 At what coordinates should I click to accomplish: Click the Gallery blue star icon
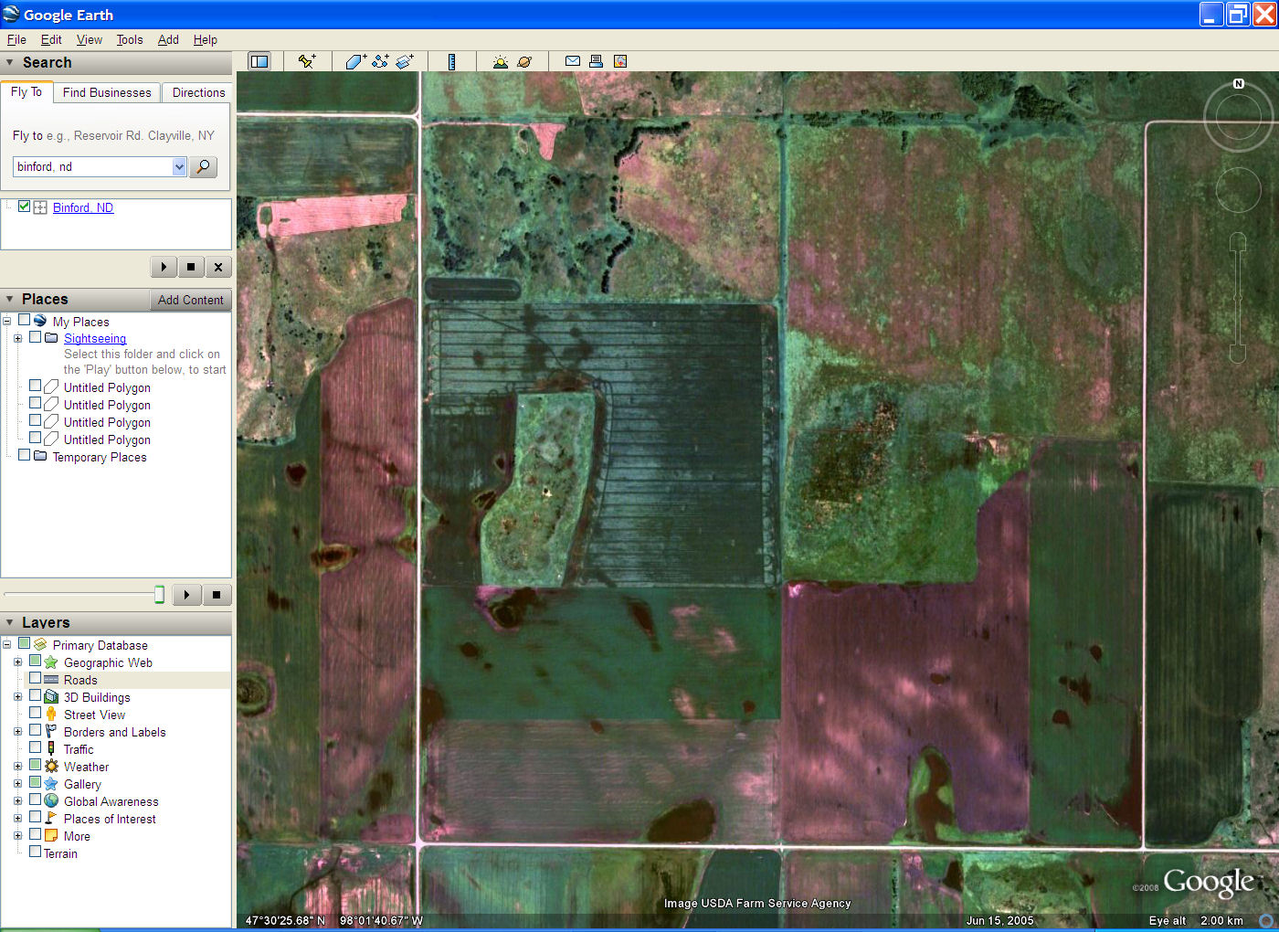click(51, 784)
